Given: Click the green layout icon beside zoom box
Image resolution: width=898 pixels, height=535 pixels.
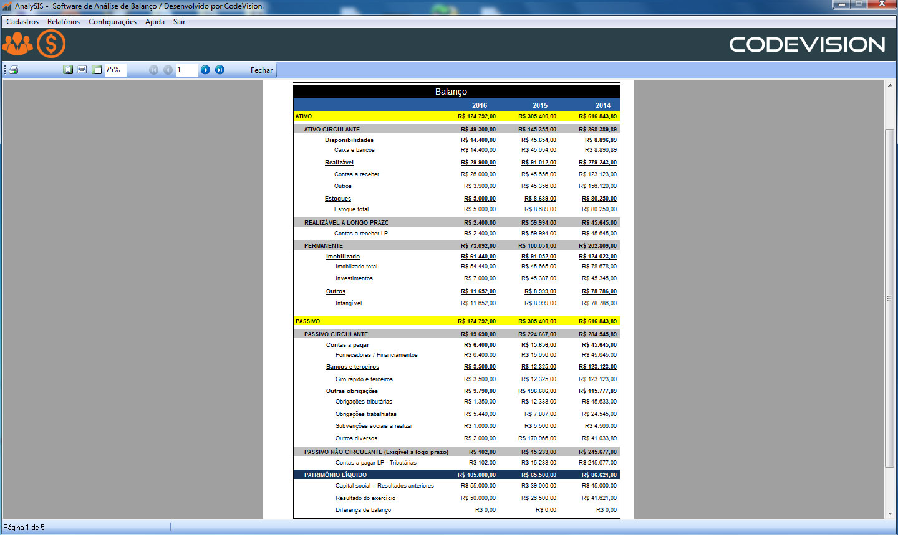Looking at the screenshot, I should 97,70.
